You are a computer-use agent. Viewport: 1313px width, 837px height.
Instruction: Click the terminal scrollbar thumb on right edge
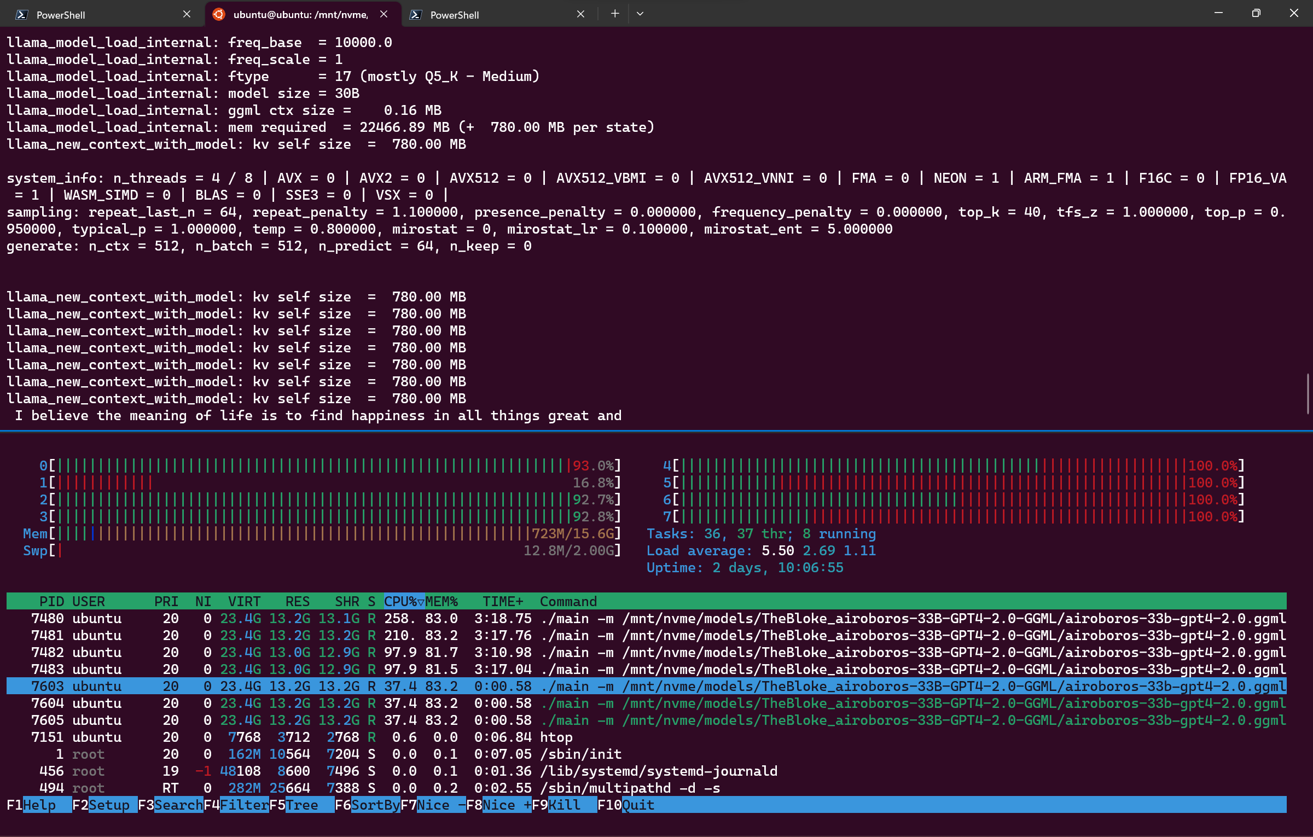[1308, 394]
